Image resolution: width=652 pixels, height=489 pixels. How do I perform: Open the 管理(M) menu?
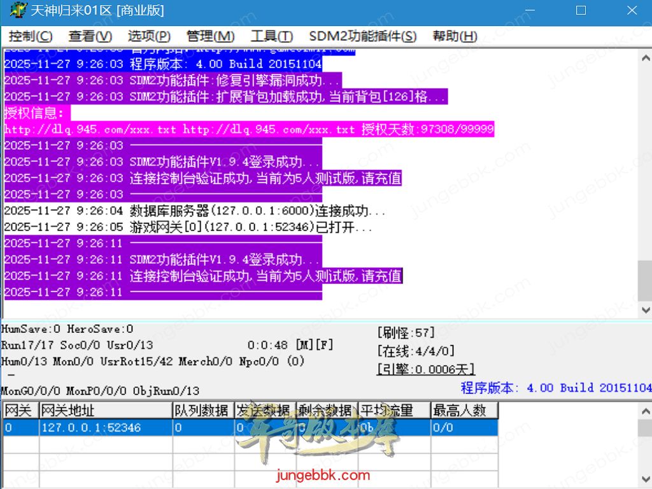tap(210, 36)
